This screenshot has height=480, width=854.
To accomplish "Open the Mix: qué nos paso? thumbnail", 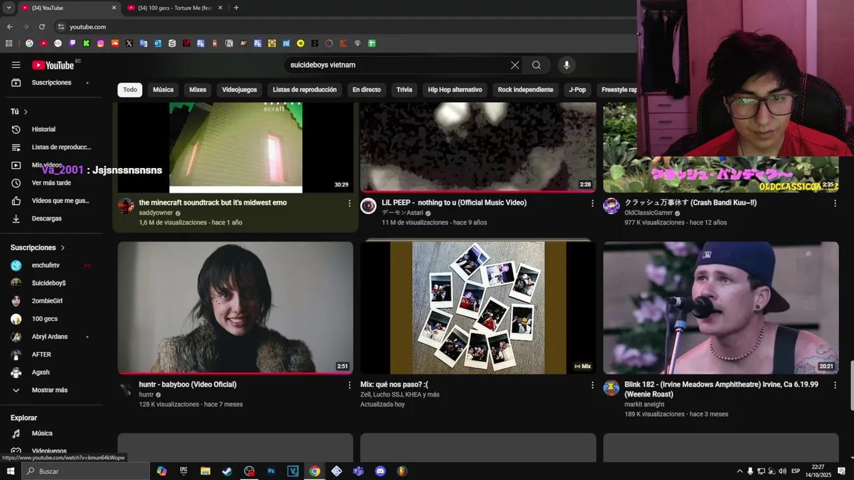I will (478, 307).
